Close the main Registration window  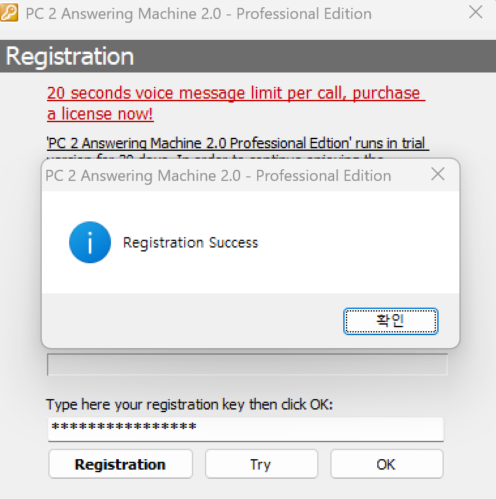pos(476,12)
